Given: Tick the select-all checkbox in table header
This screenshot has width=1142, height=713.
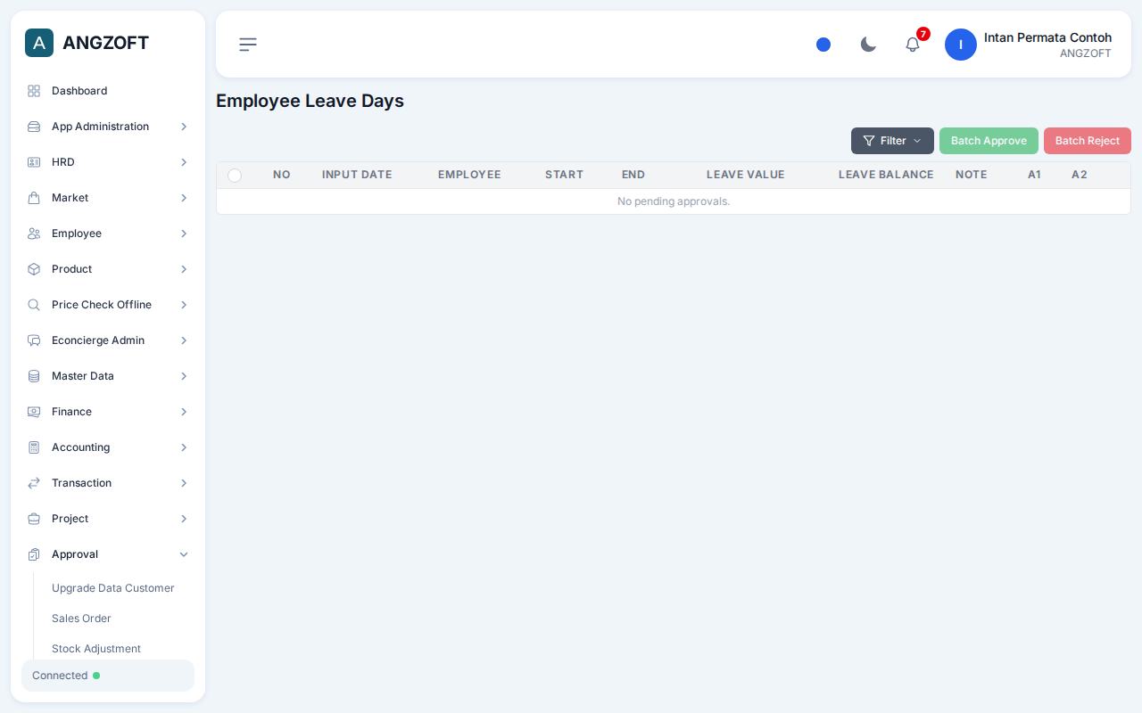Looking at the screenshot, I should (235, 176).
